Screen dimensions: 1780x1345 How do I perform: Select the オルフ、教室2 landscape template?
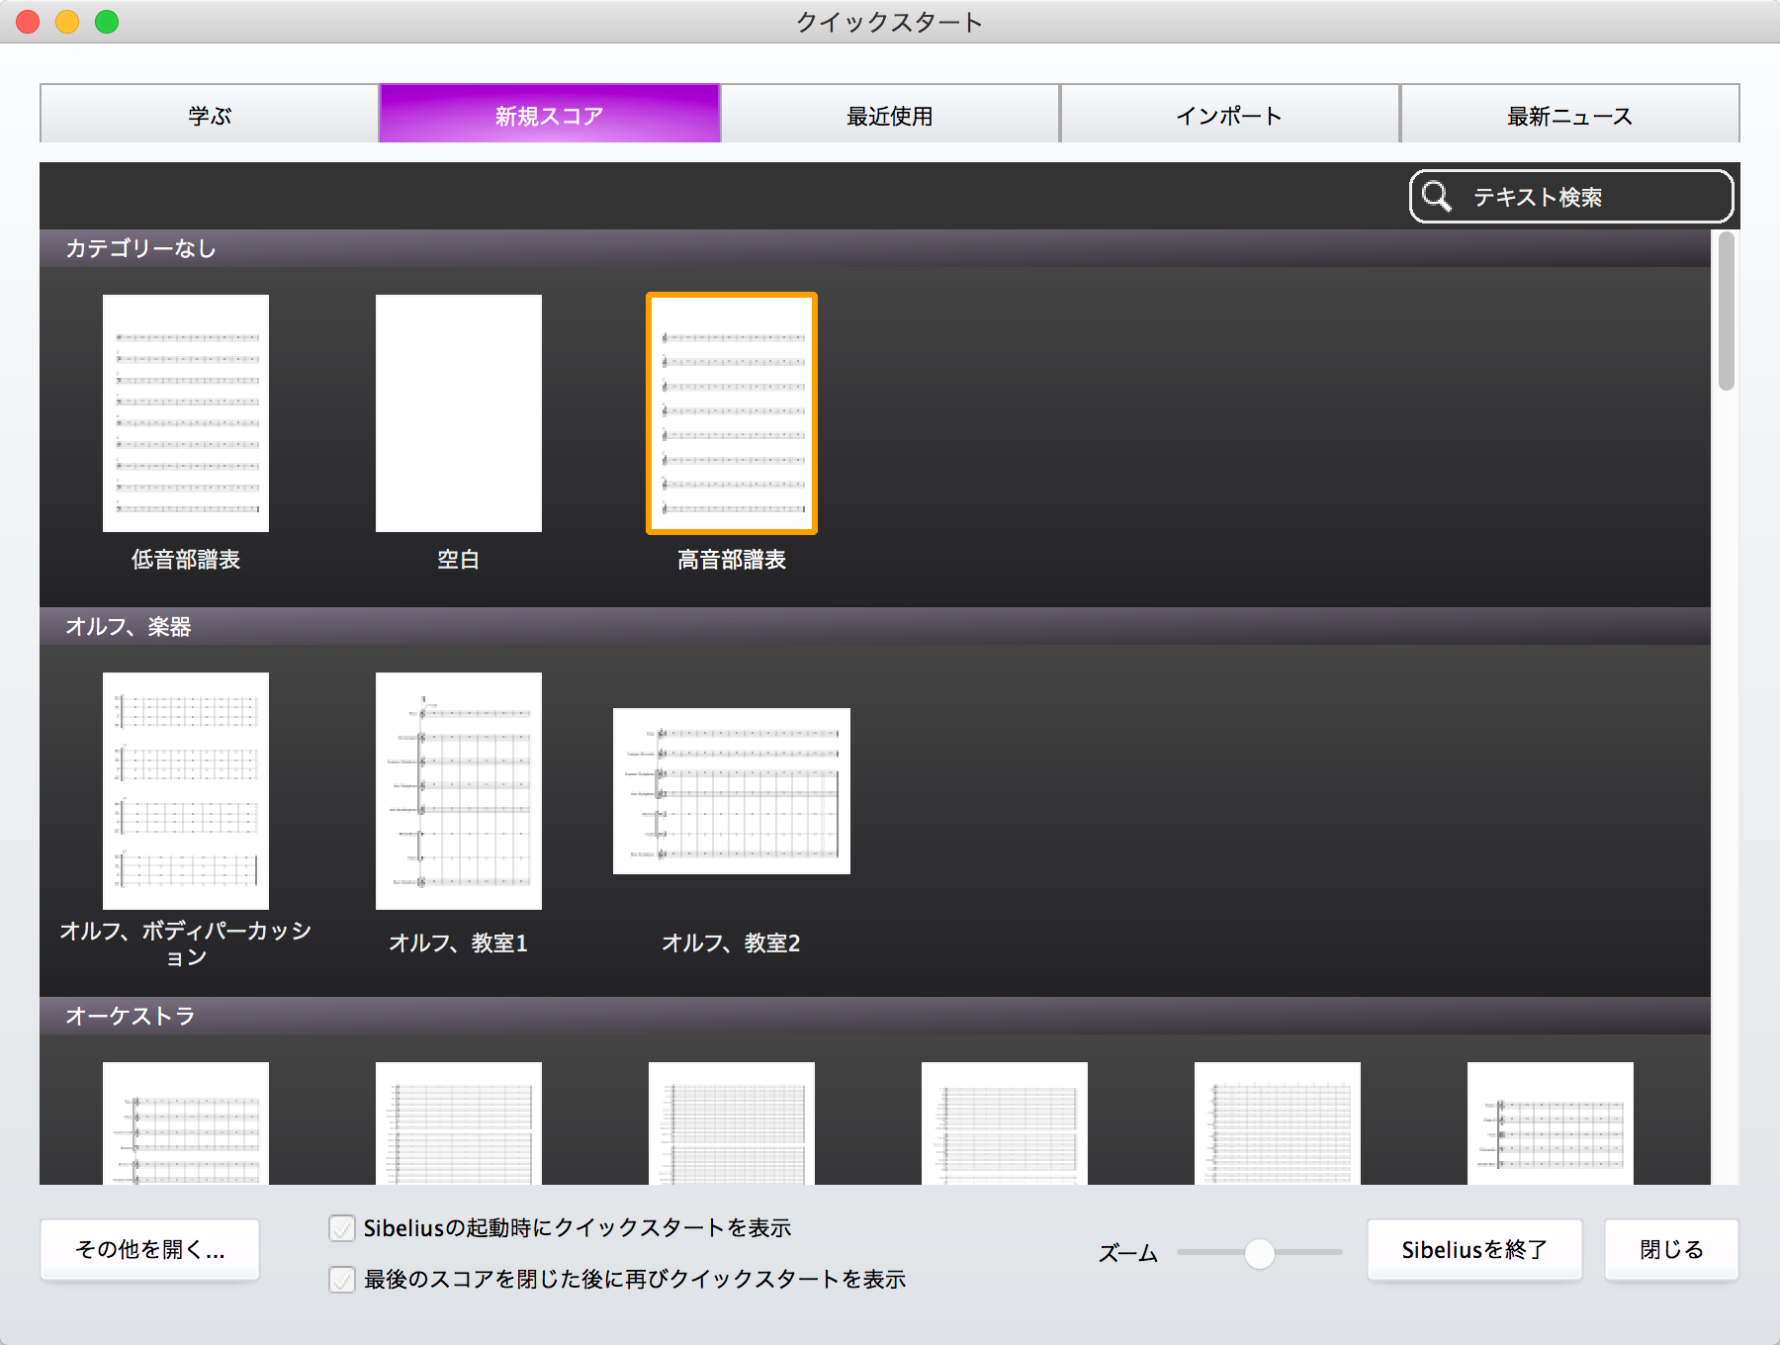[732, 791]
